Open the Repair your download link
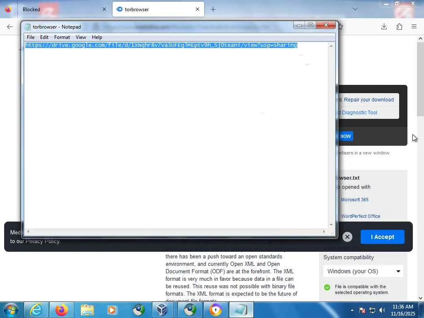 click(369, 99)
